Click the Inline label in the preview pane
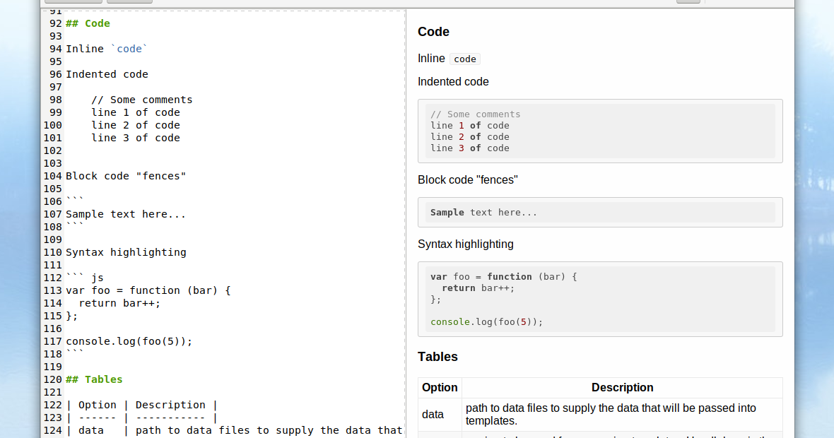834x438 pixels. coord(431,59)
